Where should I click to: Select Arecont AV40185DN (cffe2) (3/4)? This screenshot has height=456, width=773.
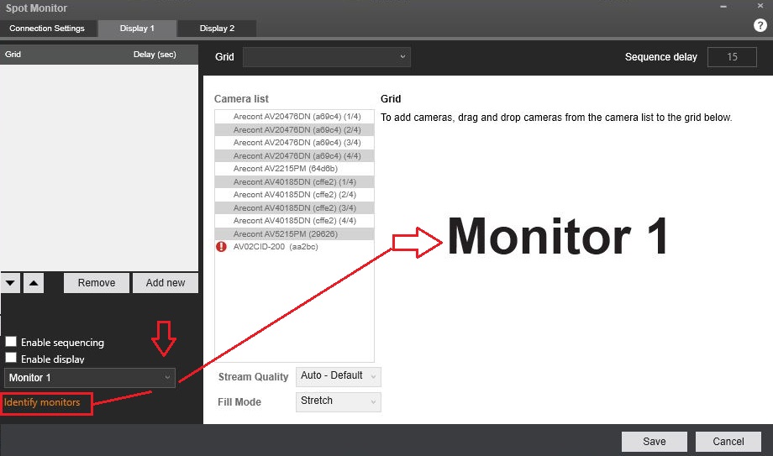pyautogui.click(x=294, y=208)
